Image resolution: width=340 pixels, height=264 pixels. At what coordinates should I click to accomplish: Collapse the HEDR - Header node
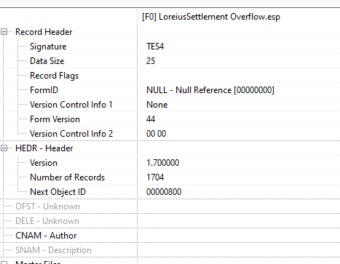tap(4, 148)
